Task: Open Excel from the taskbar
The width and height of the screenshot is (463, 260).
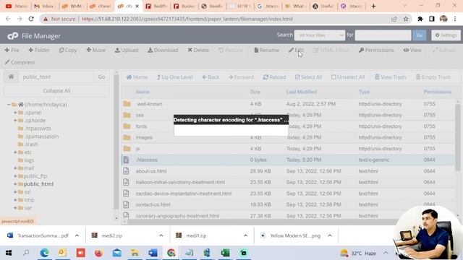Action: pyautogui.click(x=225, y=253)
